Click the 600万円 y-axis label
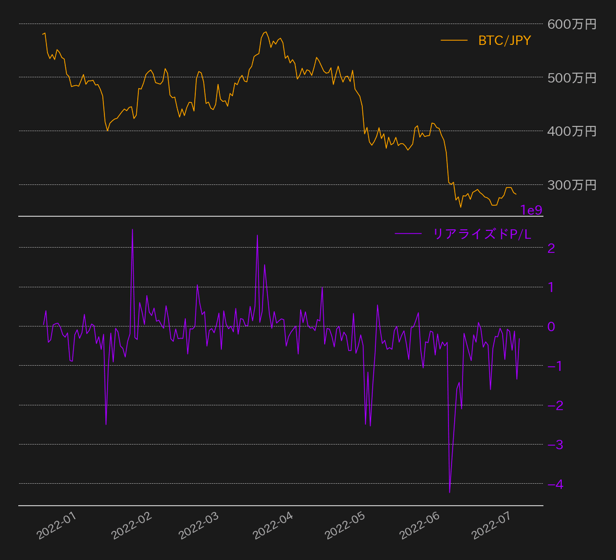The height and width of the screenshot is (560, 616). point(572,24)
